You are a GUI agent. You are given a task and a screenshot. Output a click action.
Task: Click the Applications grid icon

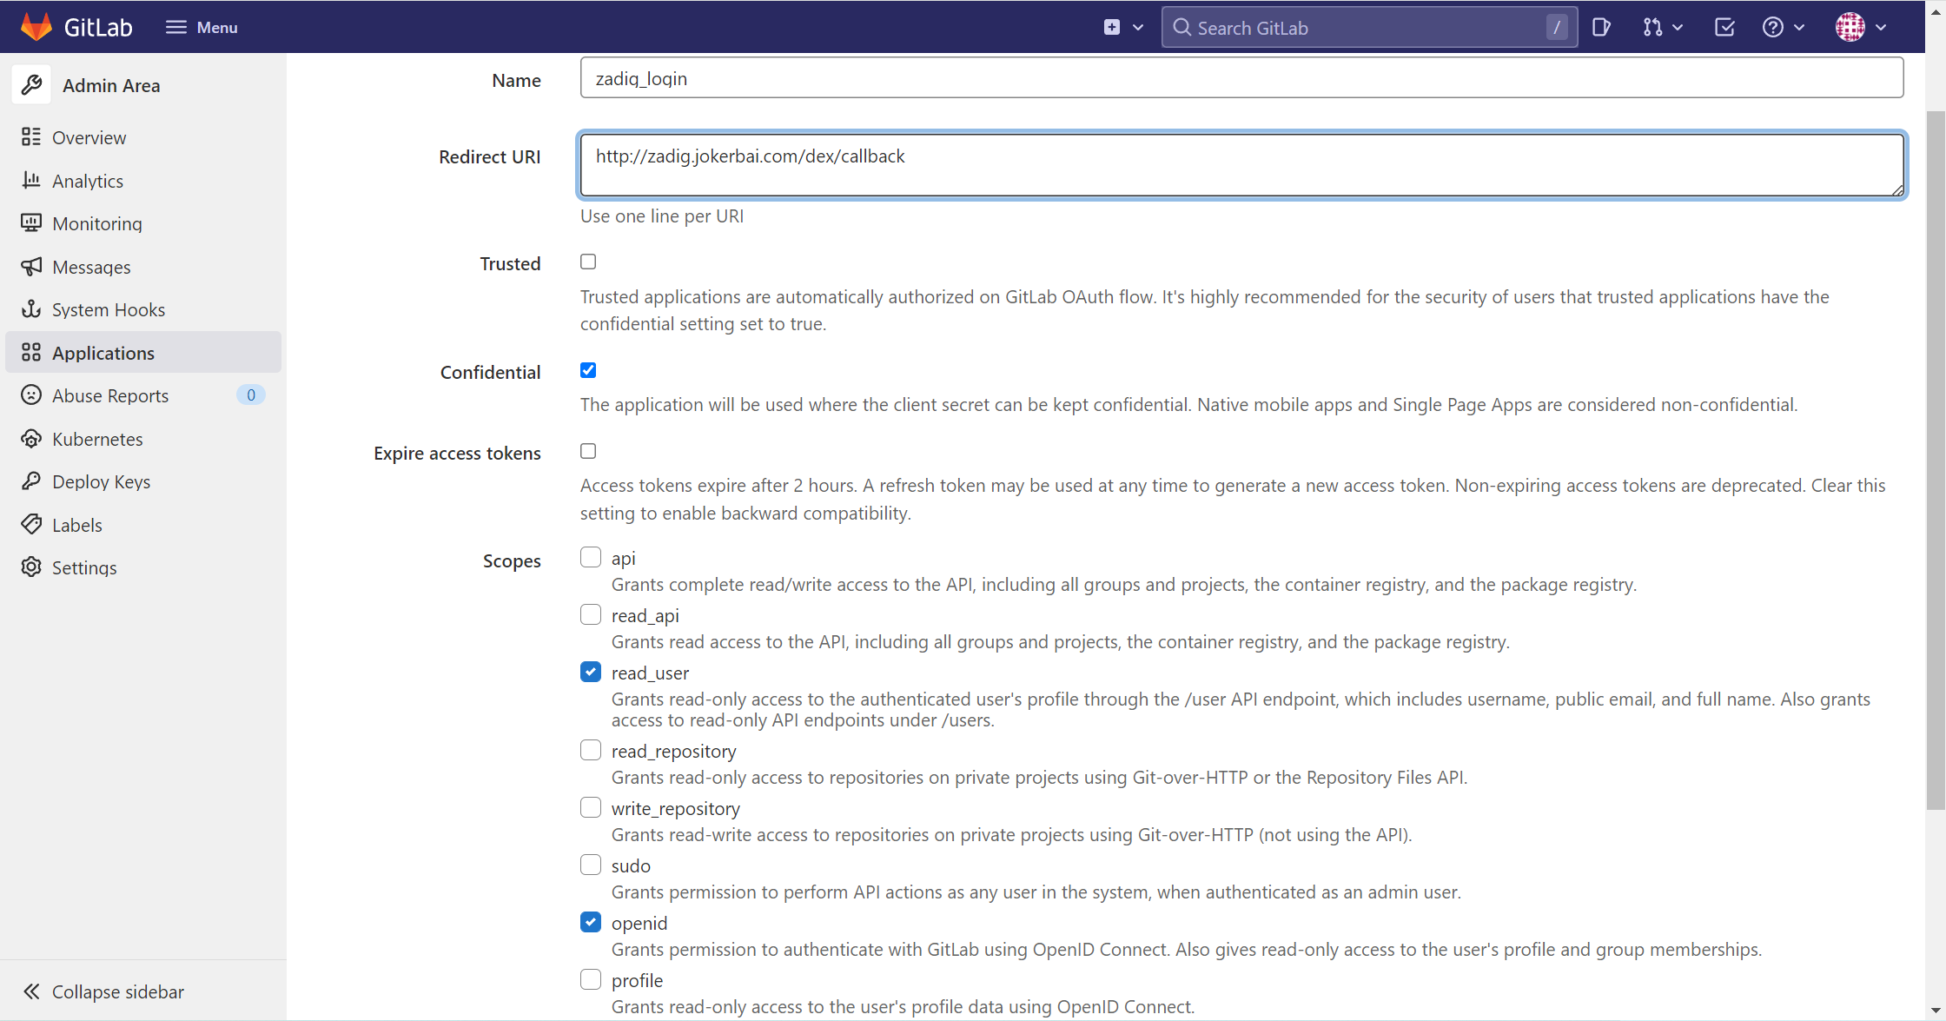point(31,352)
